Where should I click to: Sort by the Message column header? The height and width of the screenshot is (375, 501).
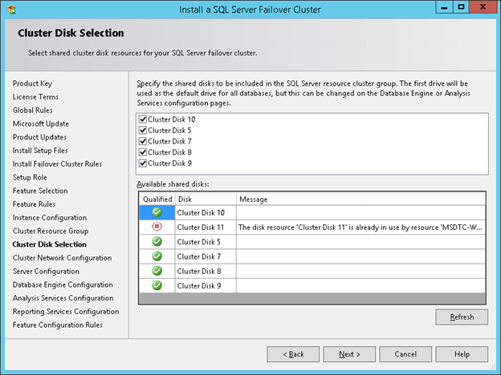pyautogui.click(x=361, y=199)
